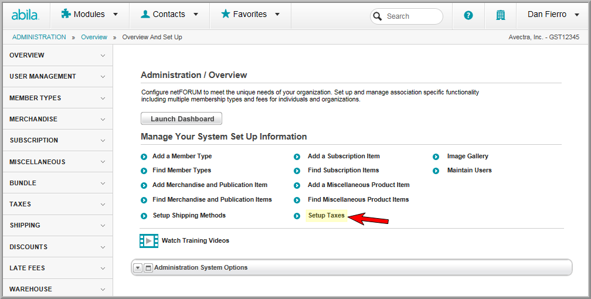Open the Setup Taxes link
The width and height of the screenshot is (591, 299).
coord(326,216)
